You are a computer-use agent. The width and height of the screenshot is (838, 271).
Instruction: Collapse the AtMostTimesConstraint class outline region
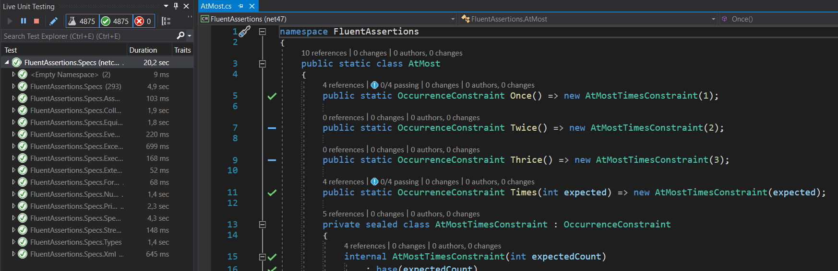[x=263, y=225]
